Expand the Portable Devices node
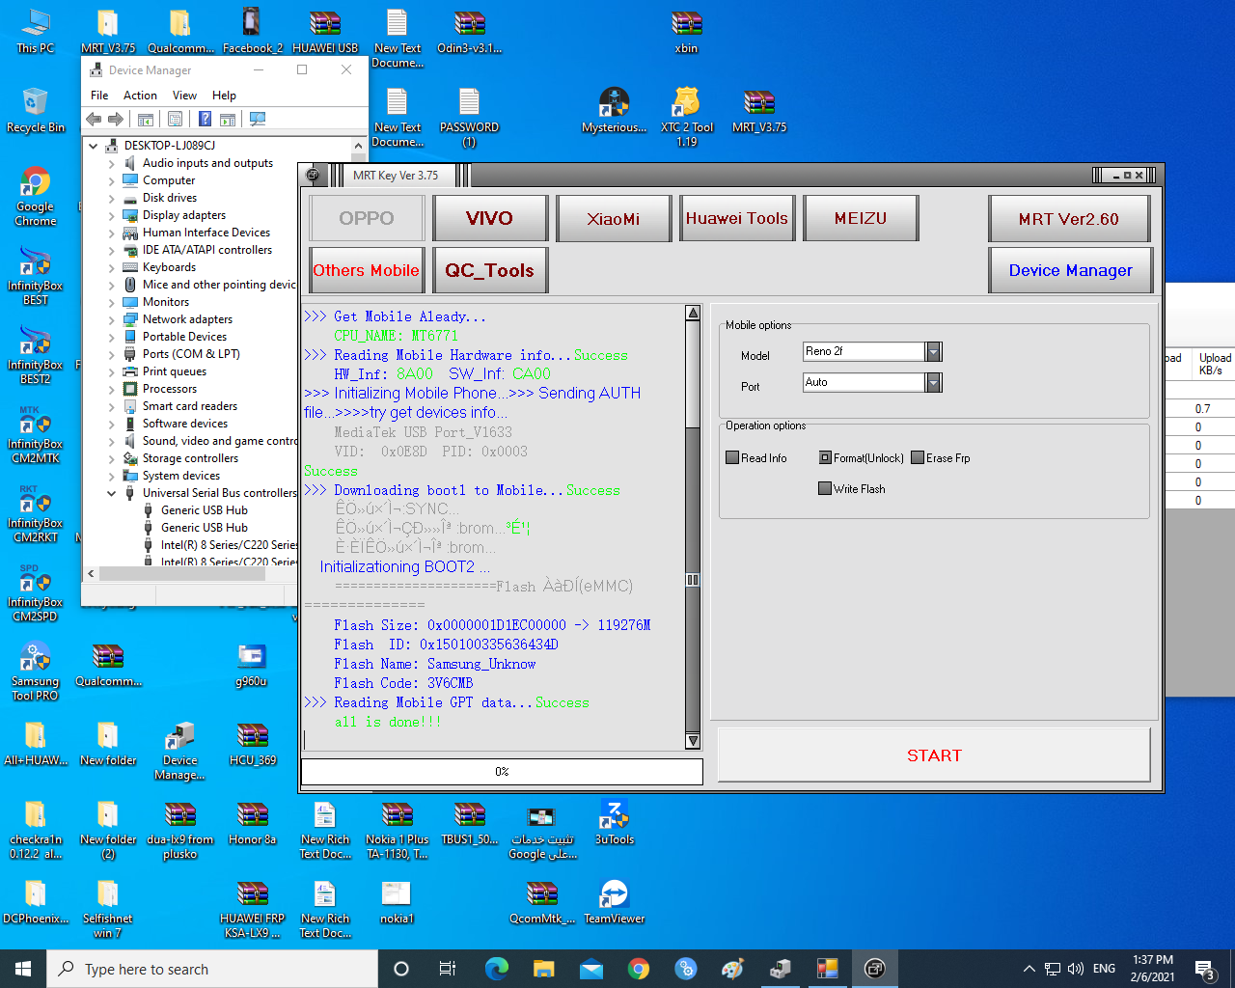The image size is (1235, 988). pos(112,337)
